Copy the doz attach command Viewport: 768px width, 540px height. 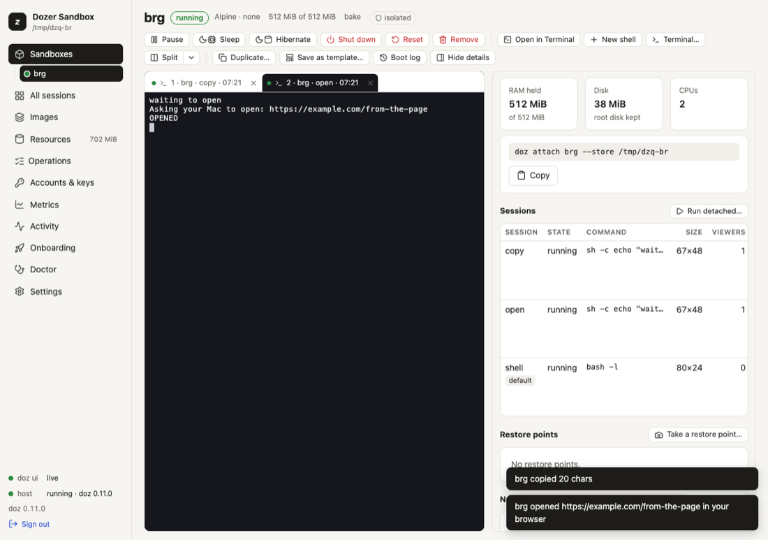[x=533, y=175]
